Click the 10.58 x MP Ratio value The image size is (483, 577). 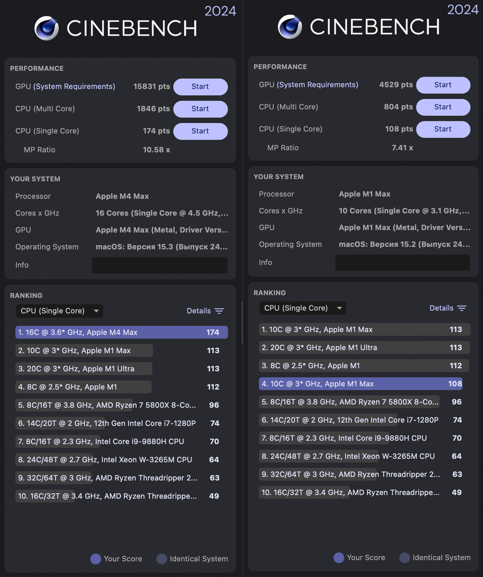(x=156, y=150)
